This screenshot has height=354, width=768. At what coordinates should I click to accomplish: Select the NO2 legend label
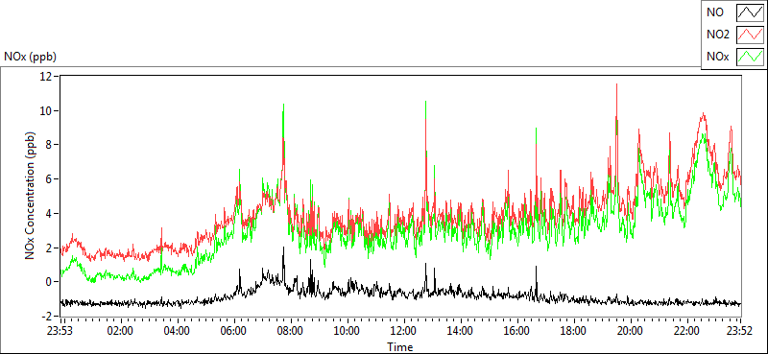pos(718,35)
